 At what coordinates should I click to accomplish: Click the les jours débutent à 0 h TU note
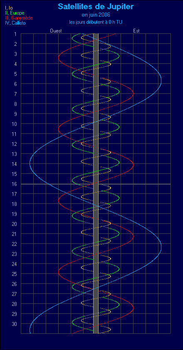tap(96, 22)
